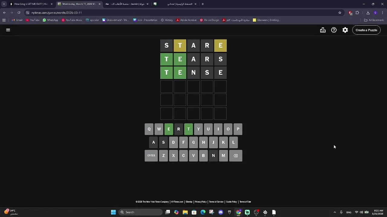Open the Cookie Policy footer link
Screen dimensions: 387x217
click(x=232, y=202)
